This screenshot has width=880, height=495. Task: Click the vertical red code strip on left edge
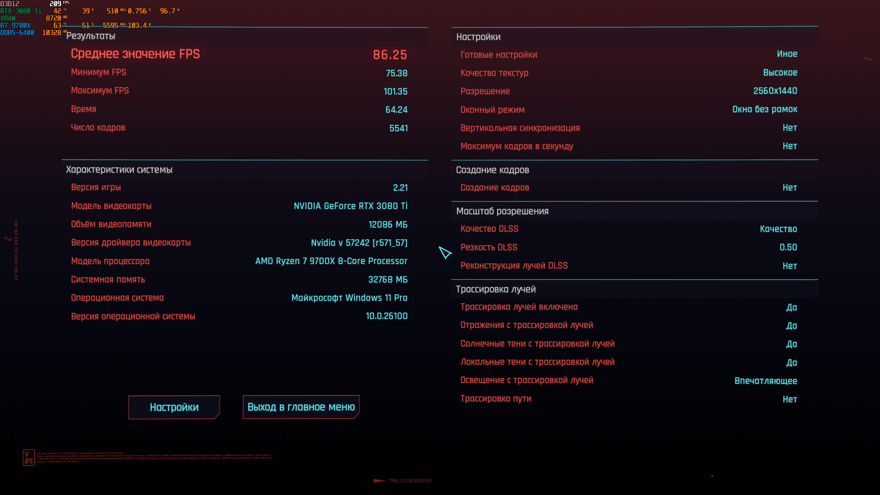(16, 250)
